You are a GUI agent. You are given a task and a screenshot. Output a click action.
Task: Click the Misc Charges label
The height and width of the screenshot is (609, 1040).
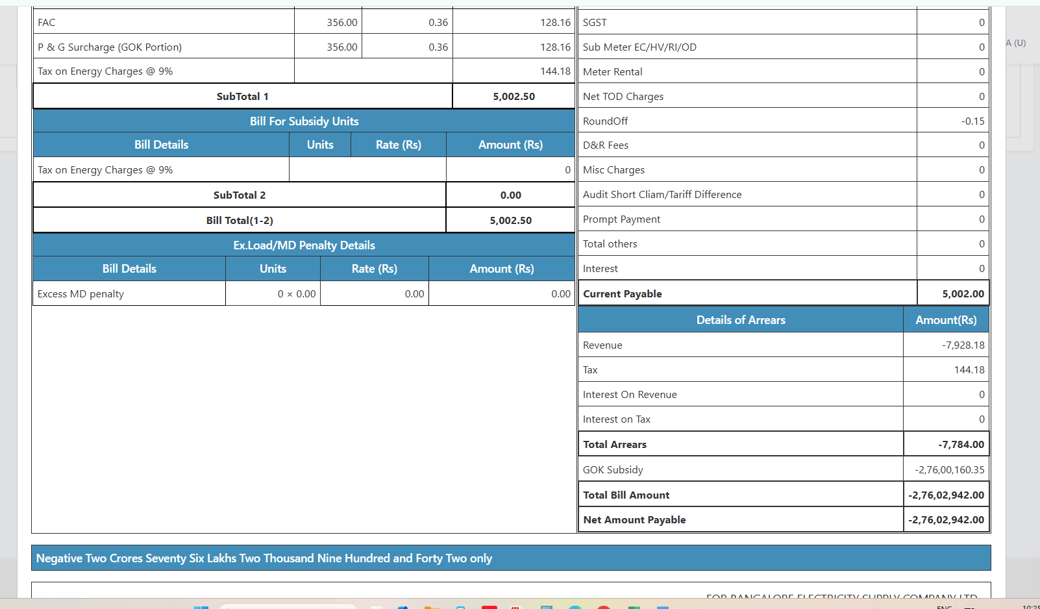point(613,170)
